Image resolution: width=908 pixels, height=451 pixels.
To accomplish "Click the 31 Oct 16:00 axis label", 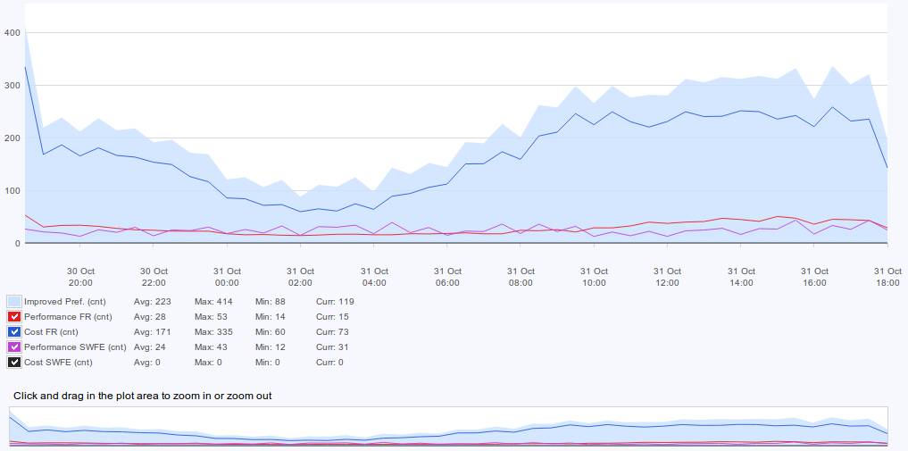I will point(815,277).
